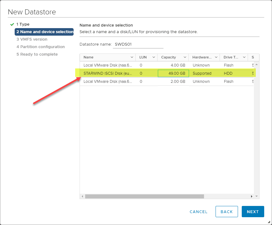Go to the Ready to complete step
Image resolution: width=272 pixels, height=225 pixels.
tap(37, 54)
